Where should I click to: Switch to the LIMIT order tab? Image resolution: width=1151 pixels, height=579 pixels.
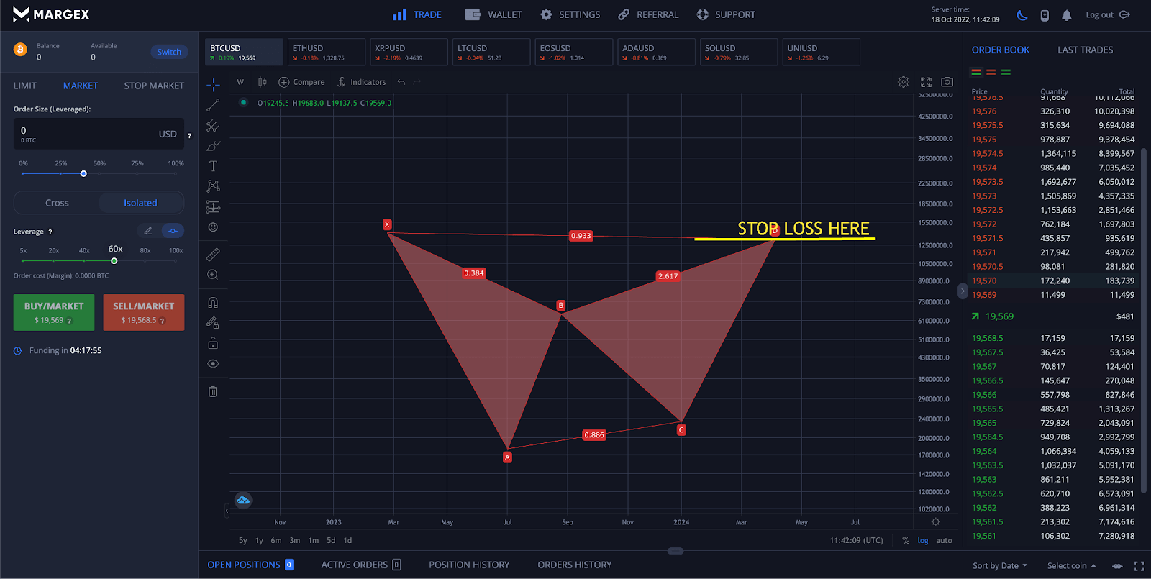coord(25,86)
